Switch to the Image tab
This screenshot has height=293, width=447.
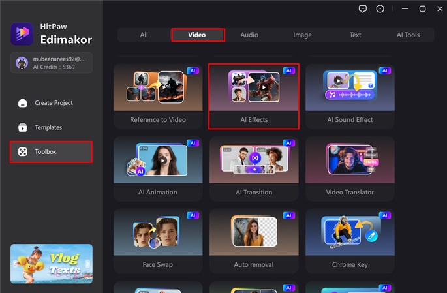coord(302,35)
